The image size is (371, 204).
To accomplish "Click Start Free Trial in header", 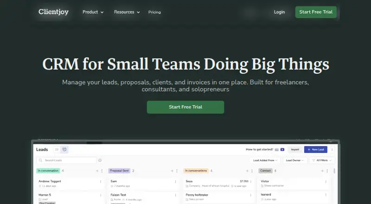I will pos(316,12).
